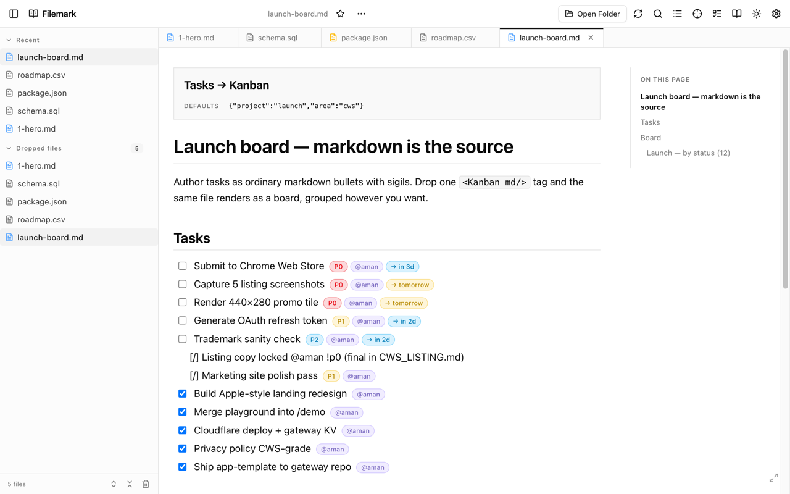The height and width of the screenshot is (494, 790).
Task: Click the trash icon to clear files
Action: pos(146,484)
